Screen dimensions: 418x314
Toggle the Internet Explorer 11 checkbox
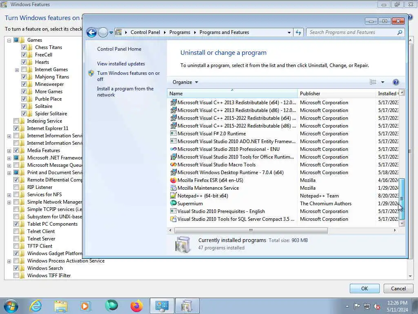tap(16, 128)
